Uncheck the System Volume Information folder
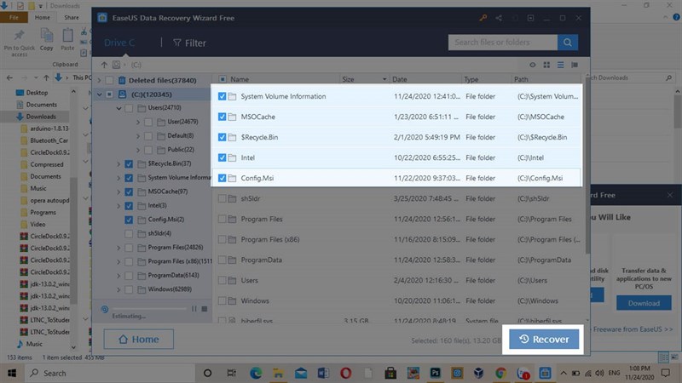This screenshot has height=383, width=682. pyautogui.click(x=223, y=96)
